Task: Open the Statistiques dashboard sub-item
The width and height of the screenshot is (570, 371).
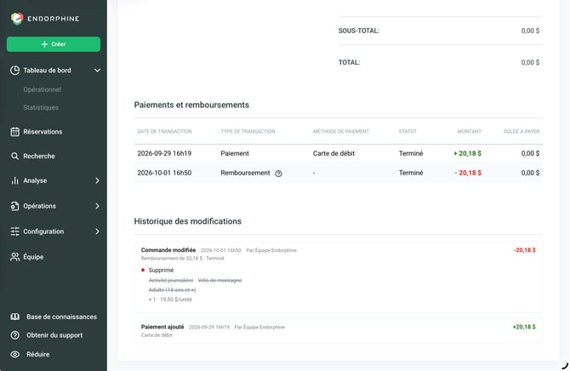Action: coord(41,107)
